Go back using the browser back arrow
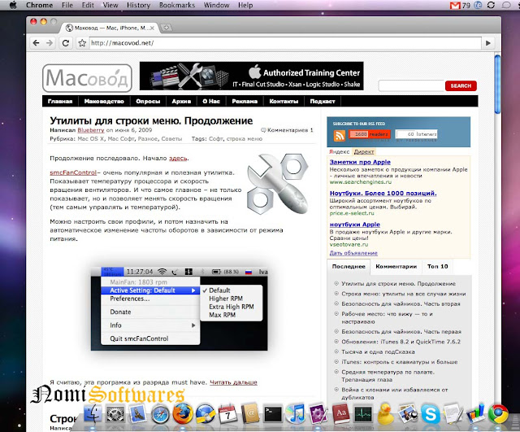 [36, 43]
